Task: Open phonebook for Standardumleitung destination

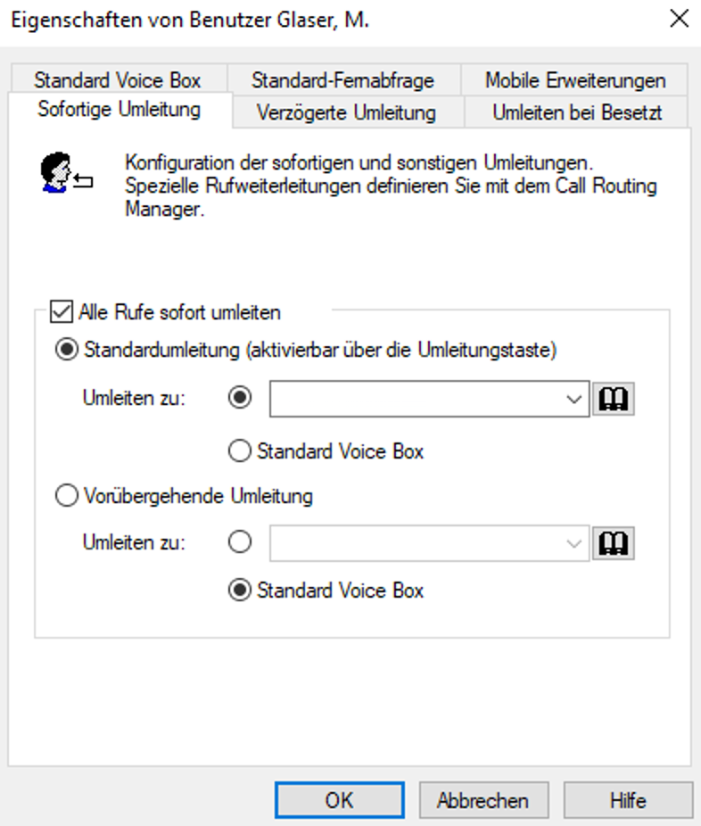Action: (614, 400)
